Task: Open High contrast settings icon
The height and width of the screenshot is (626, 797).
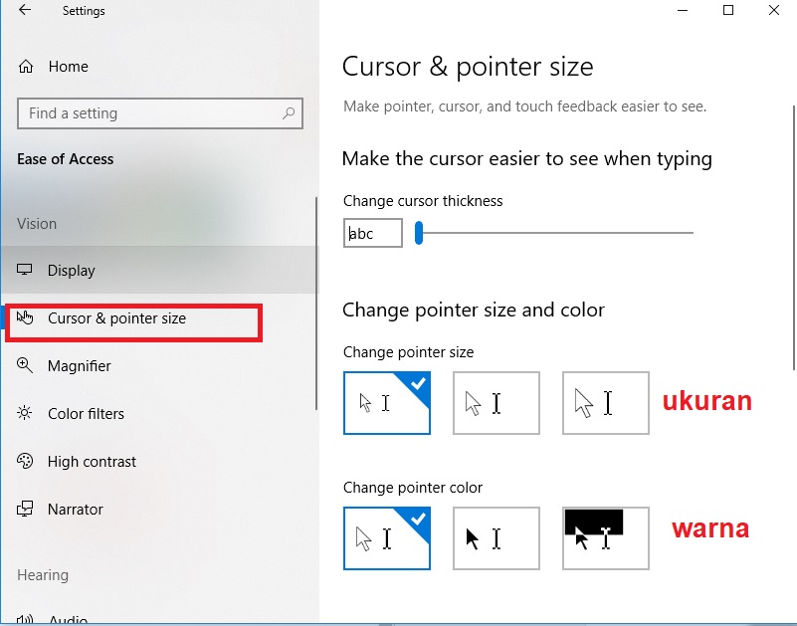Action: pos(23,461)
